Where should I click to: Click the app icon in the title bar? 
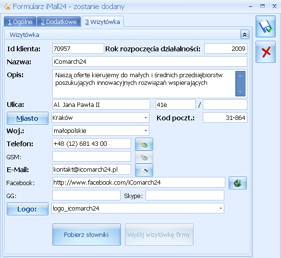(x=7, y=7)
